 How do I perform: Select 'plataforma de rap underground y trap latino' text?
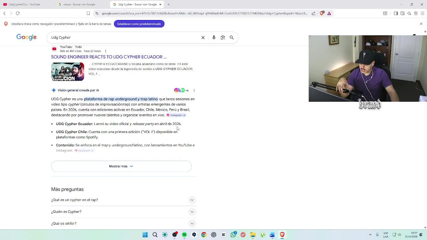[121, 99]
